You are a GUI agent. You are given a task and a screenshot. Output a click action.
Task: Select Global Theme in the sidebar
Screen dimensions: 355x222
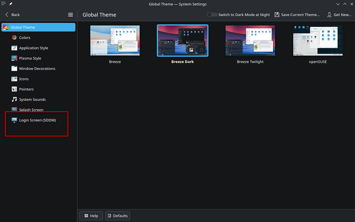pos(39,27)
